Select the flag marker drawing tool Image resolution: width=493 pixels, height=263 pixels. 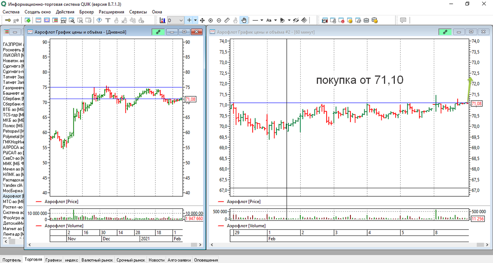282,20
